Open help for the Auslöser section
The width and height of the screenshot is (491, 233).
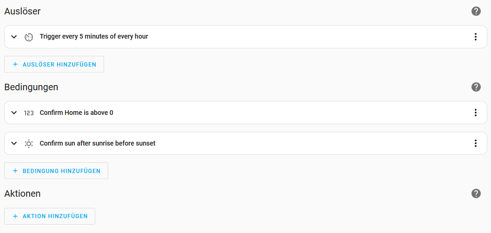476,11
